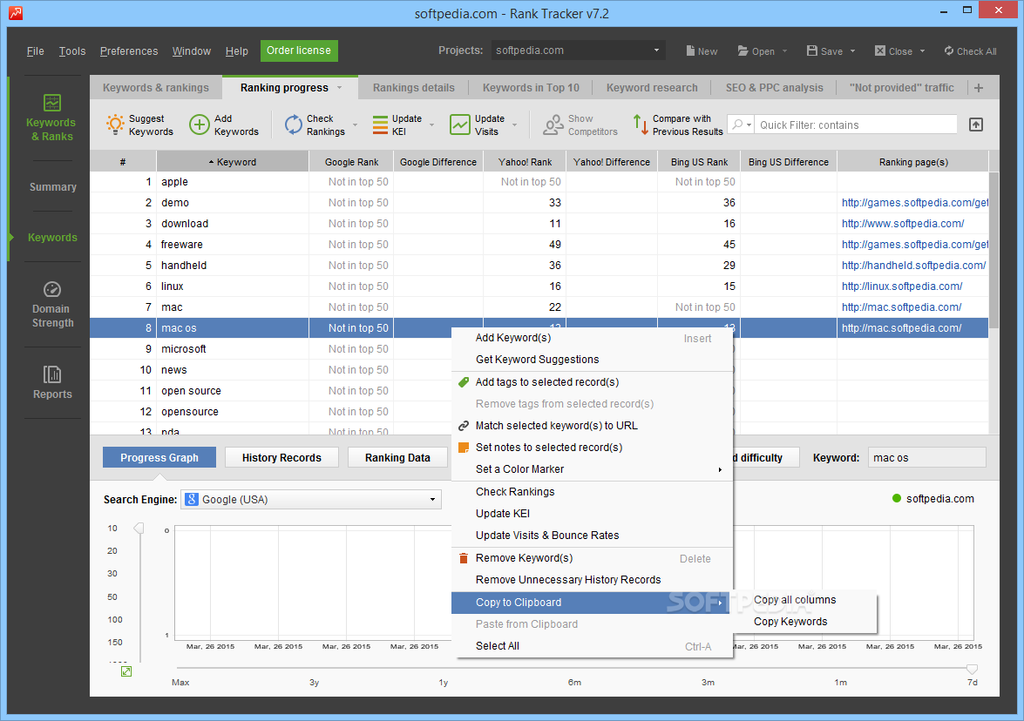Image resolution: width=1024 pixels, height=721 pixels.
Task: Select the freeware keyword row
Action: [x=539, y=245]
